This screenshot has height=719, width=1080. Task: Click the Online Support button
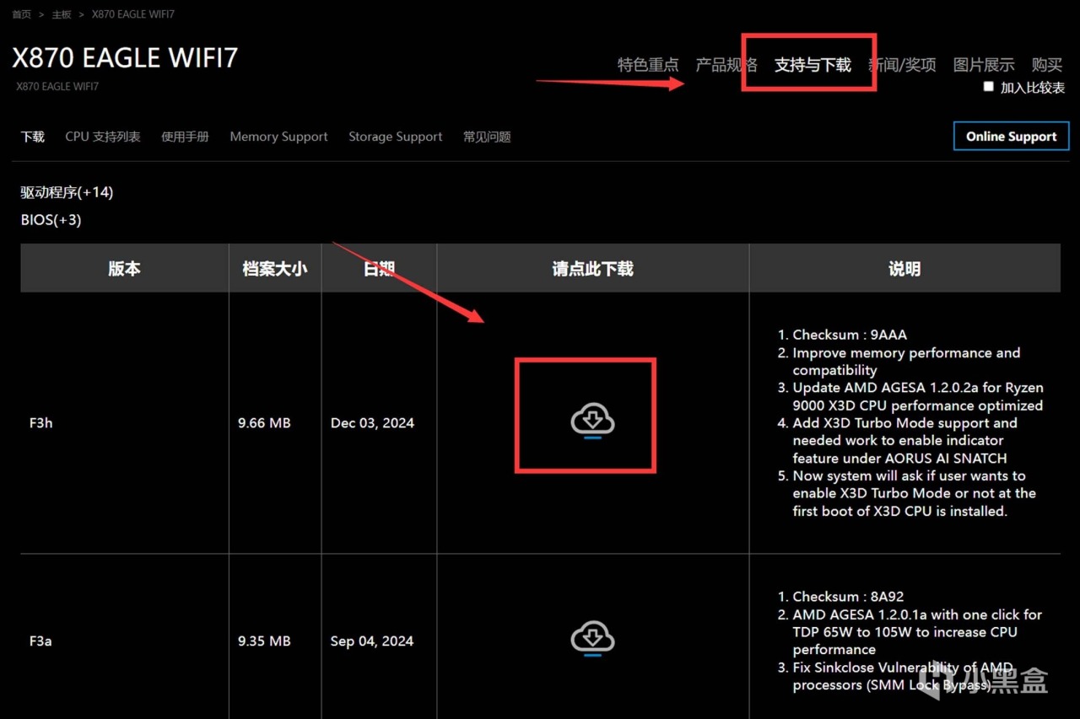tap(1011, 137)
